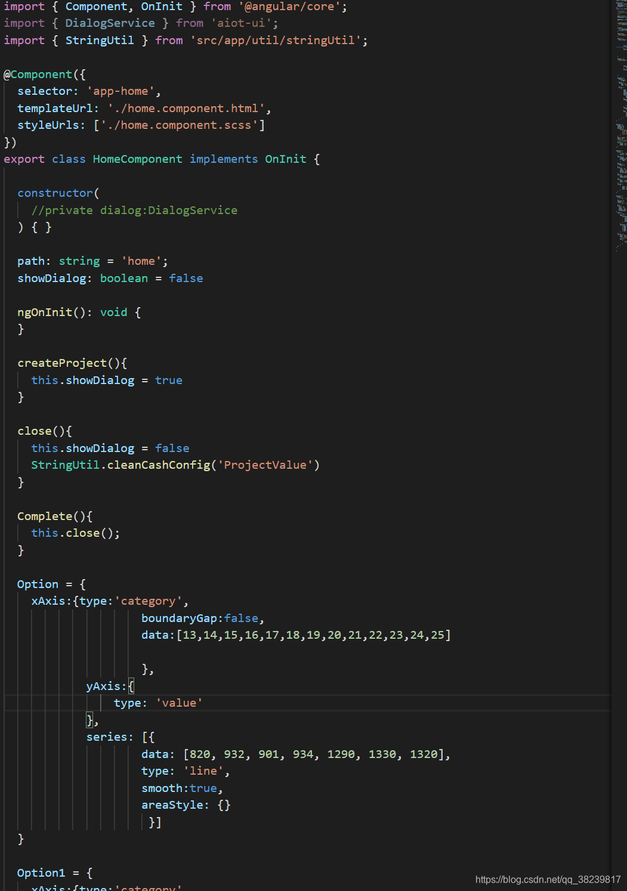The height and width of the screenshot is (891, 627).
Task: Click the ngOnInit(): void method
Action: (x=79, y=313)
